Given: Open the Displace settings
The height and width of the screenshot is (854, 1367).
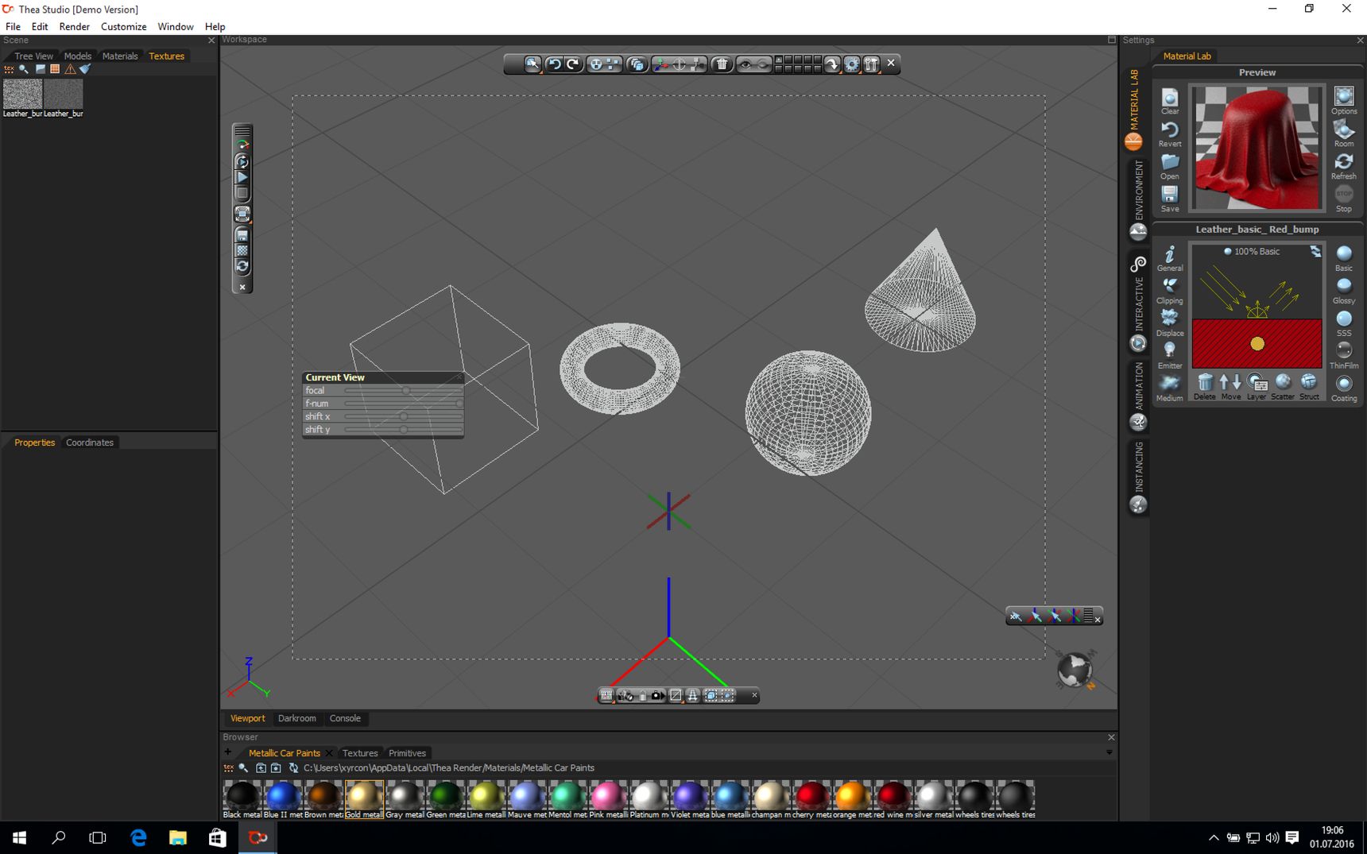Looking at the screenshot, I should coord(1170,323).
